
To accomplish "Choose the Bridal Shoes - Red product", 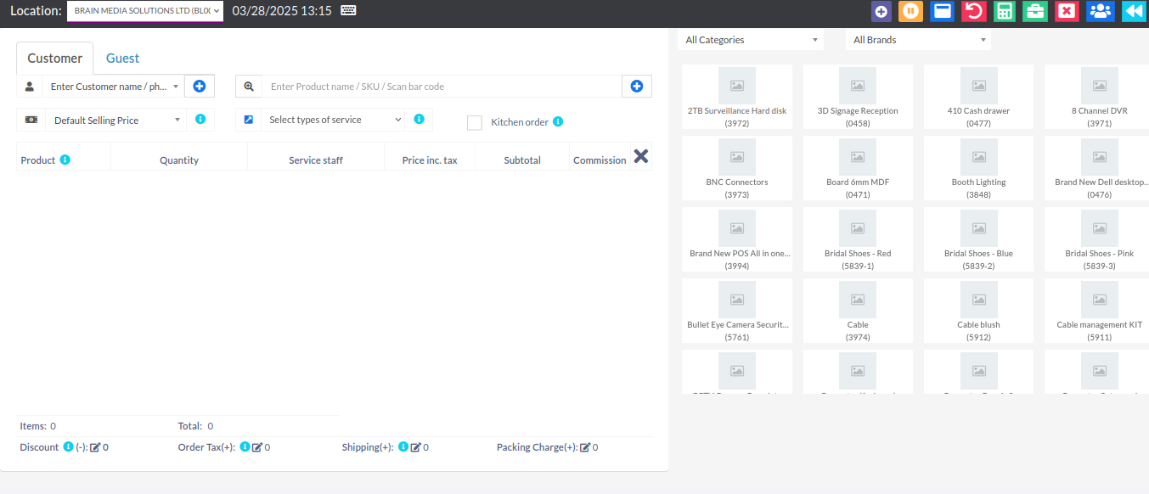I will [858, 239].
